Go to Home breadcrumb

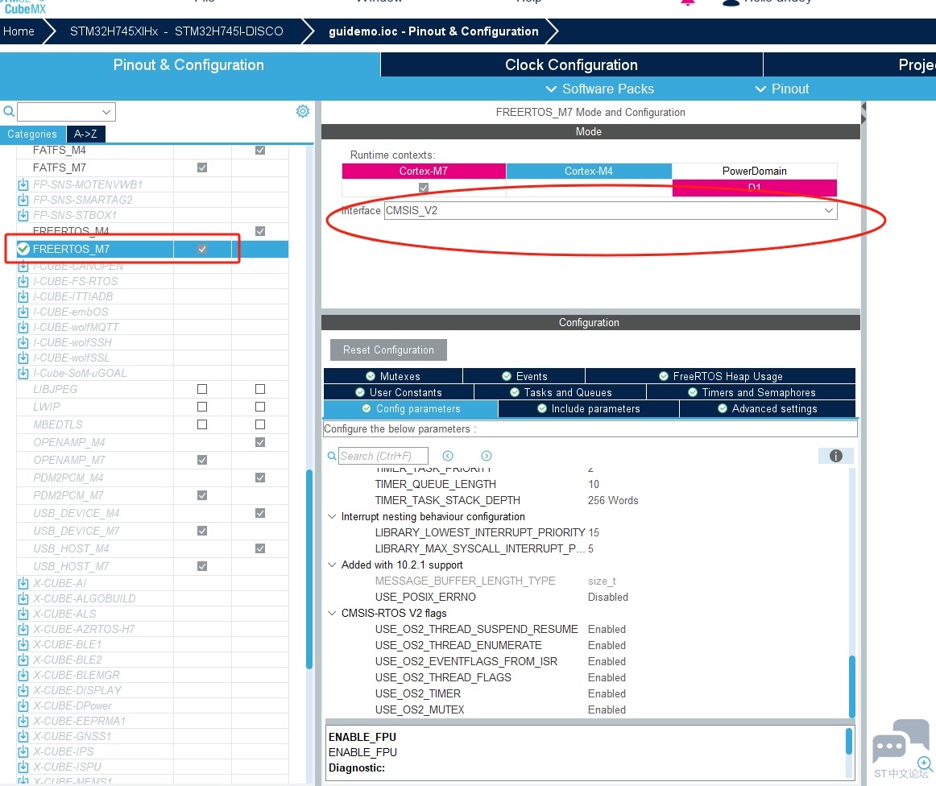pos(19,31)
